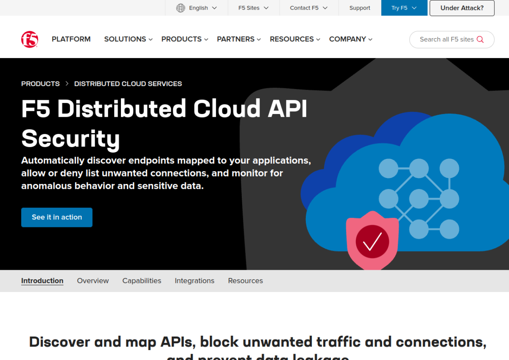This screenshot has height=360, width=509.
Task: Click the magnifier search icon
Action: point(480,39)
